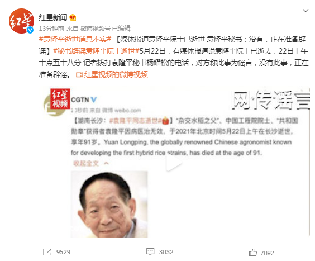The image size is (315, 261).
Task: Like the post with thumbs-up icon
Action: 253,253
